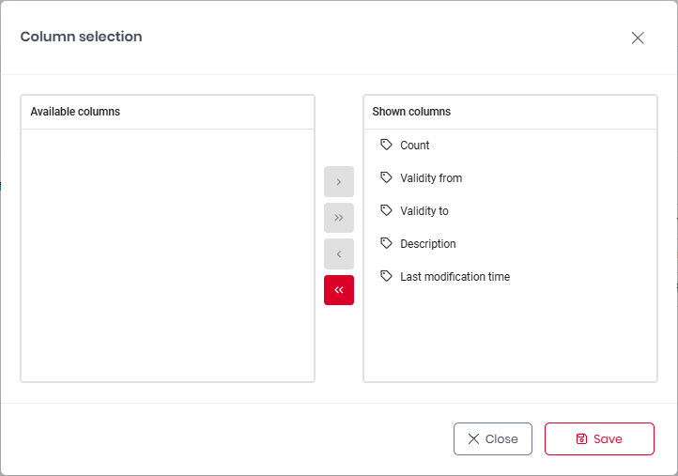
Task: Click the empty Available columns list area
Action: click(x=167, y=253)
